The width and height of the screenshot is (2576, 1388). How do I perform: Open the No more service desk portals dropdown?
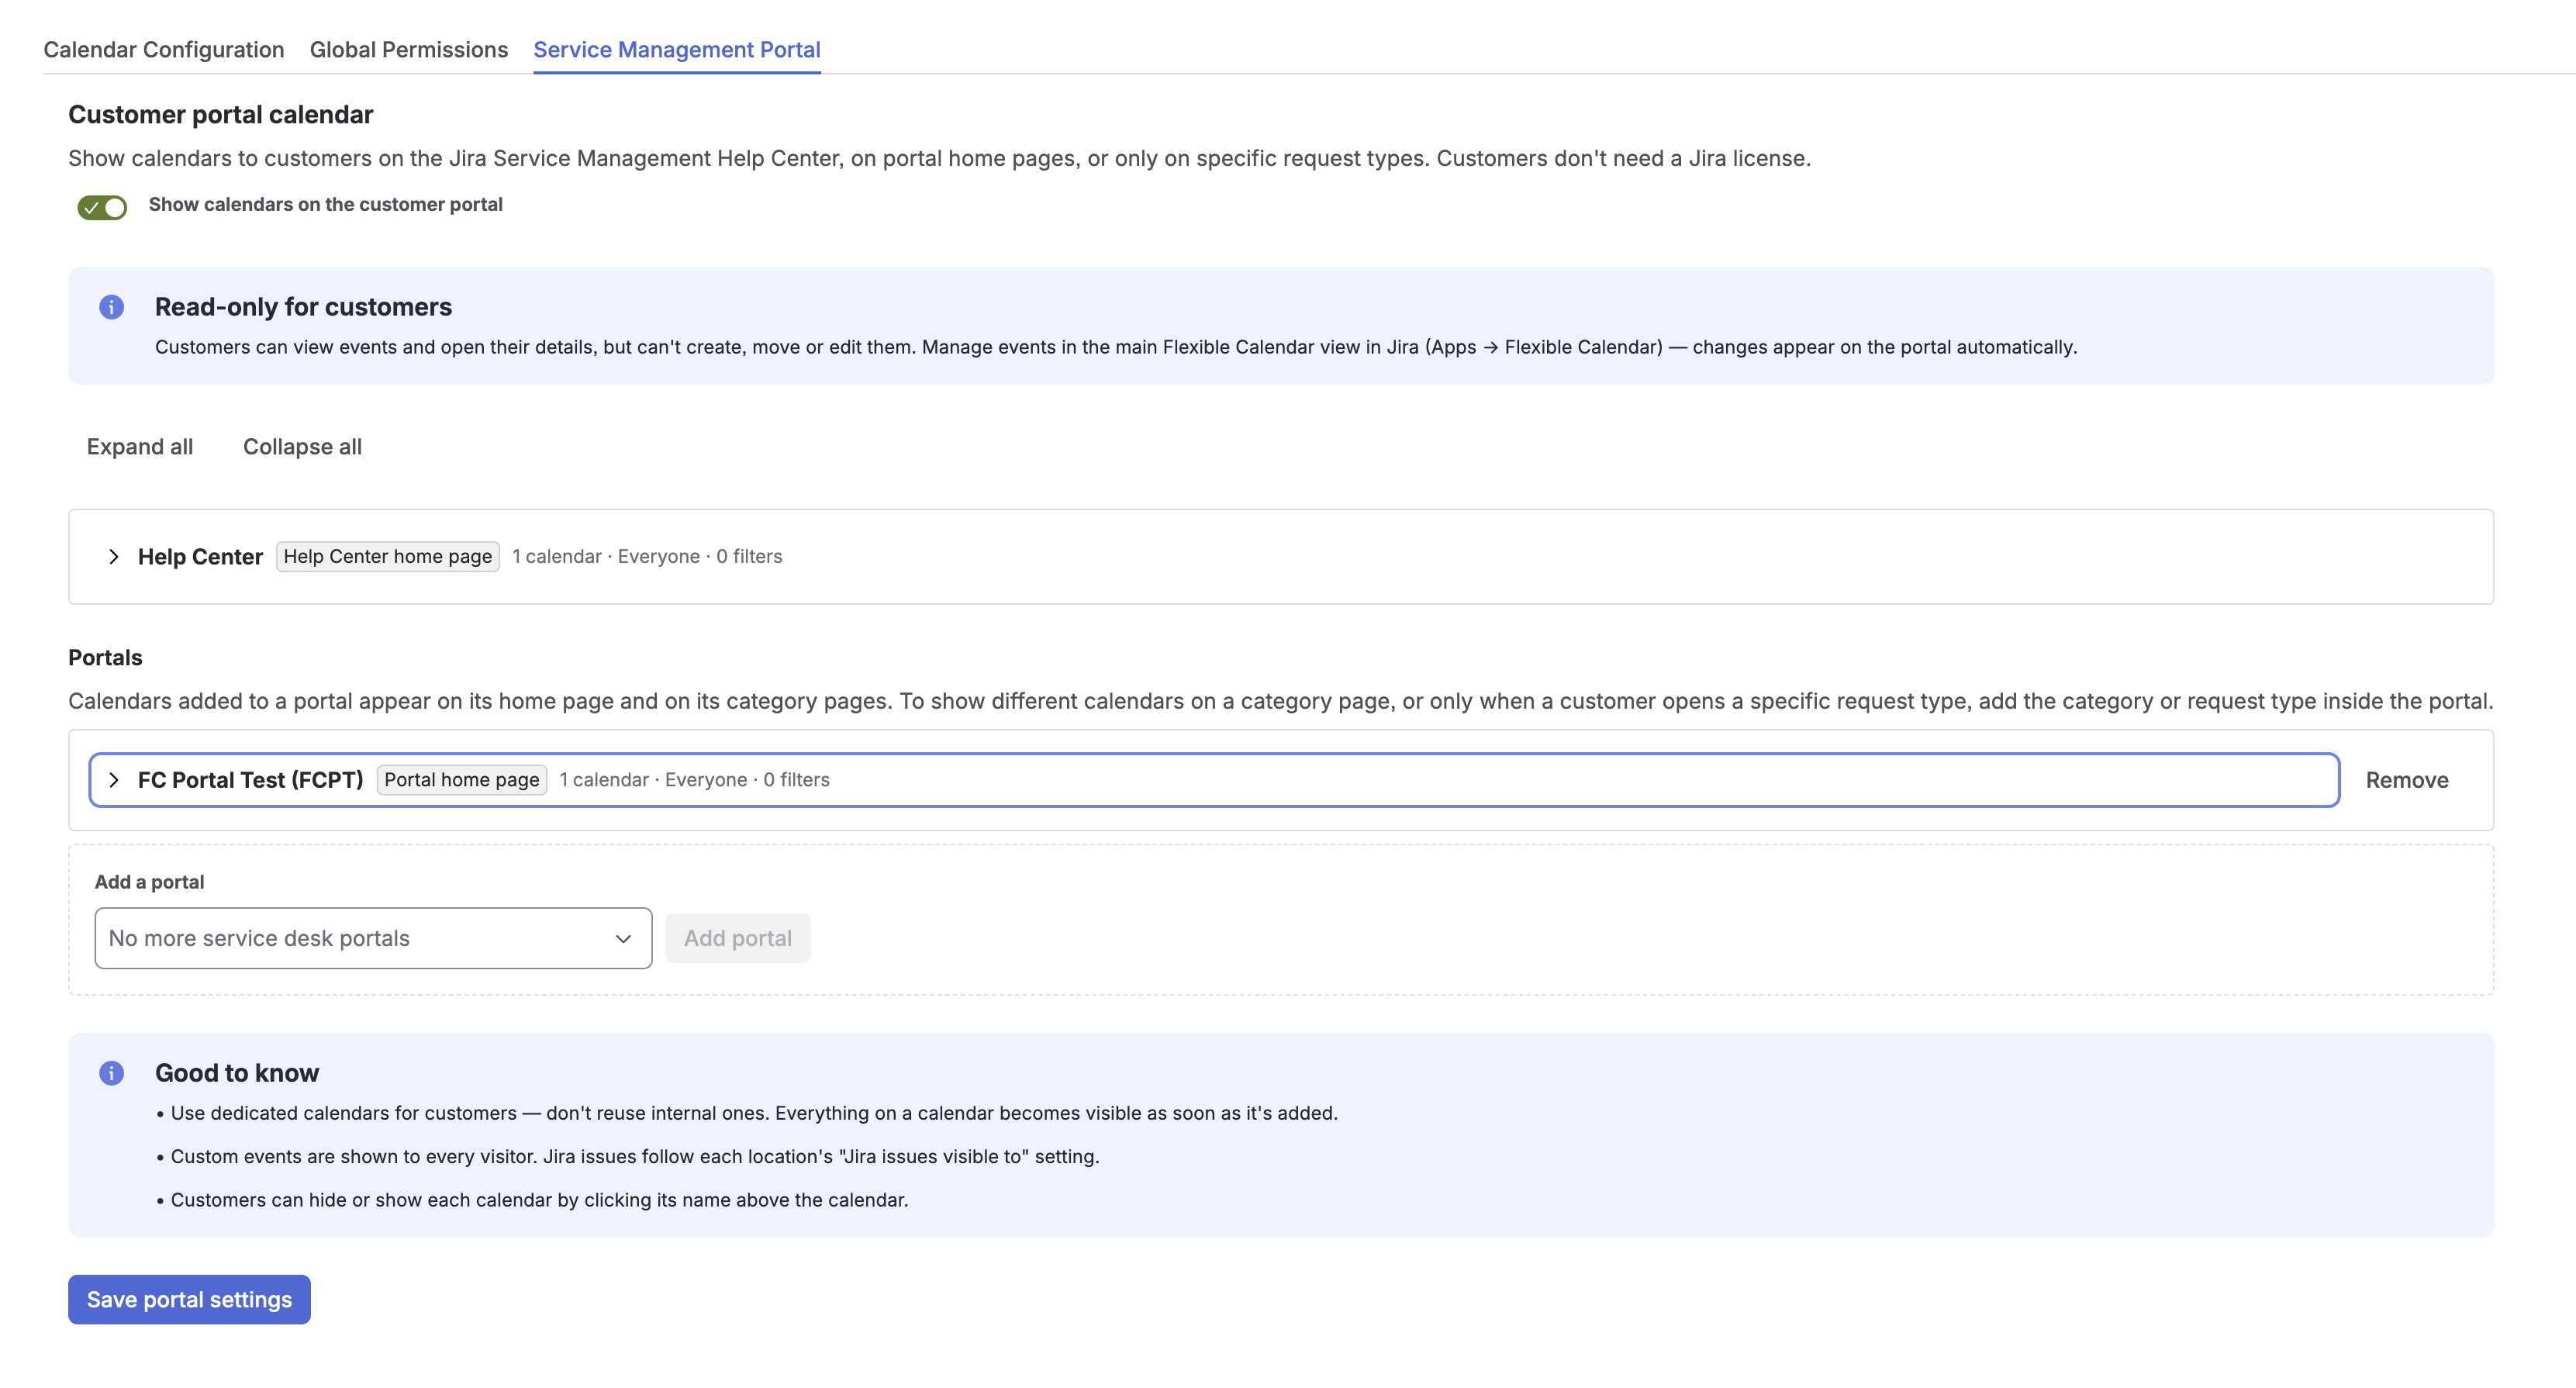pyautogui.click(x=373, y=938)
